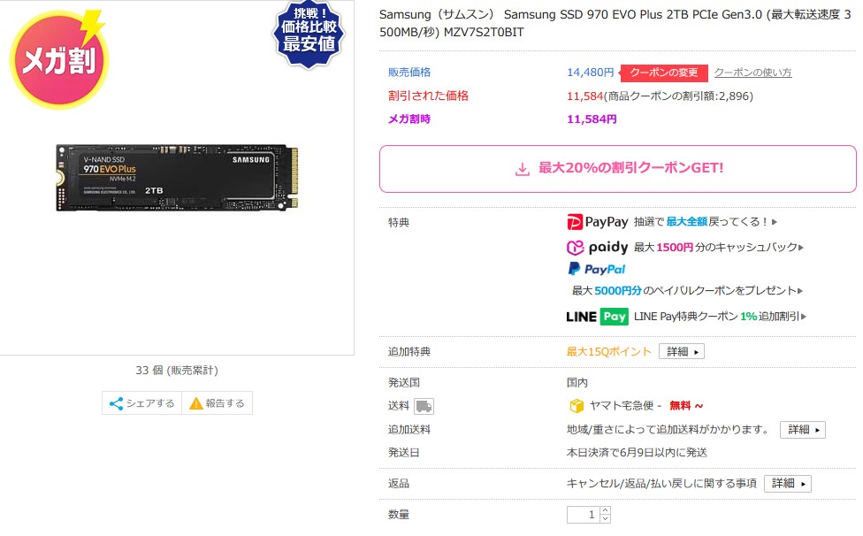This screenshot has height=536, width=863.
Task: Click the メガ割 badge icon
Action: point(58,58)
